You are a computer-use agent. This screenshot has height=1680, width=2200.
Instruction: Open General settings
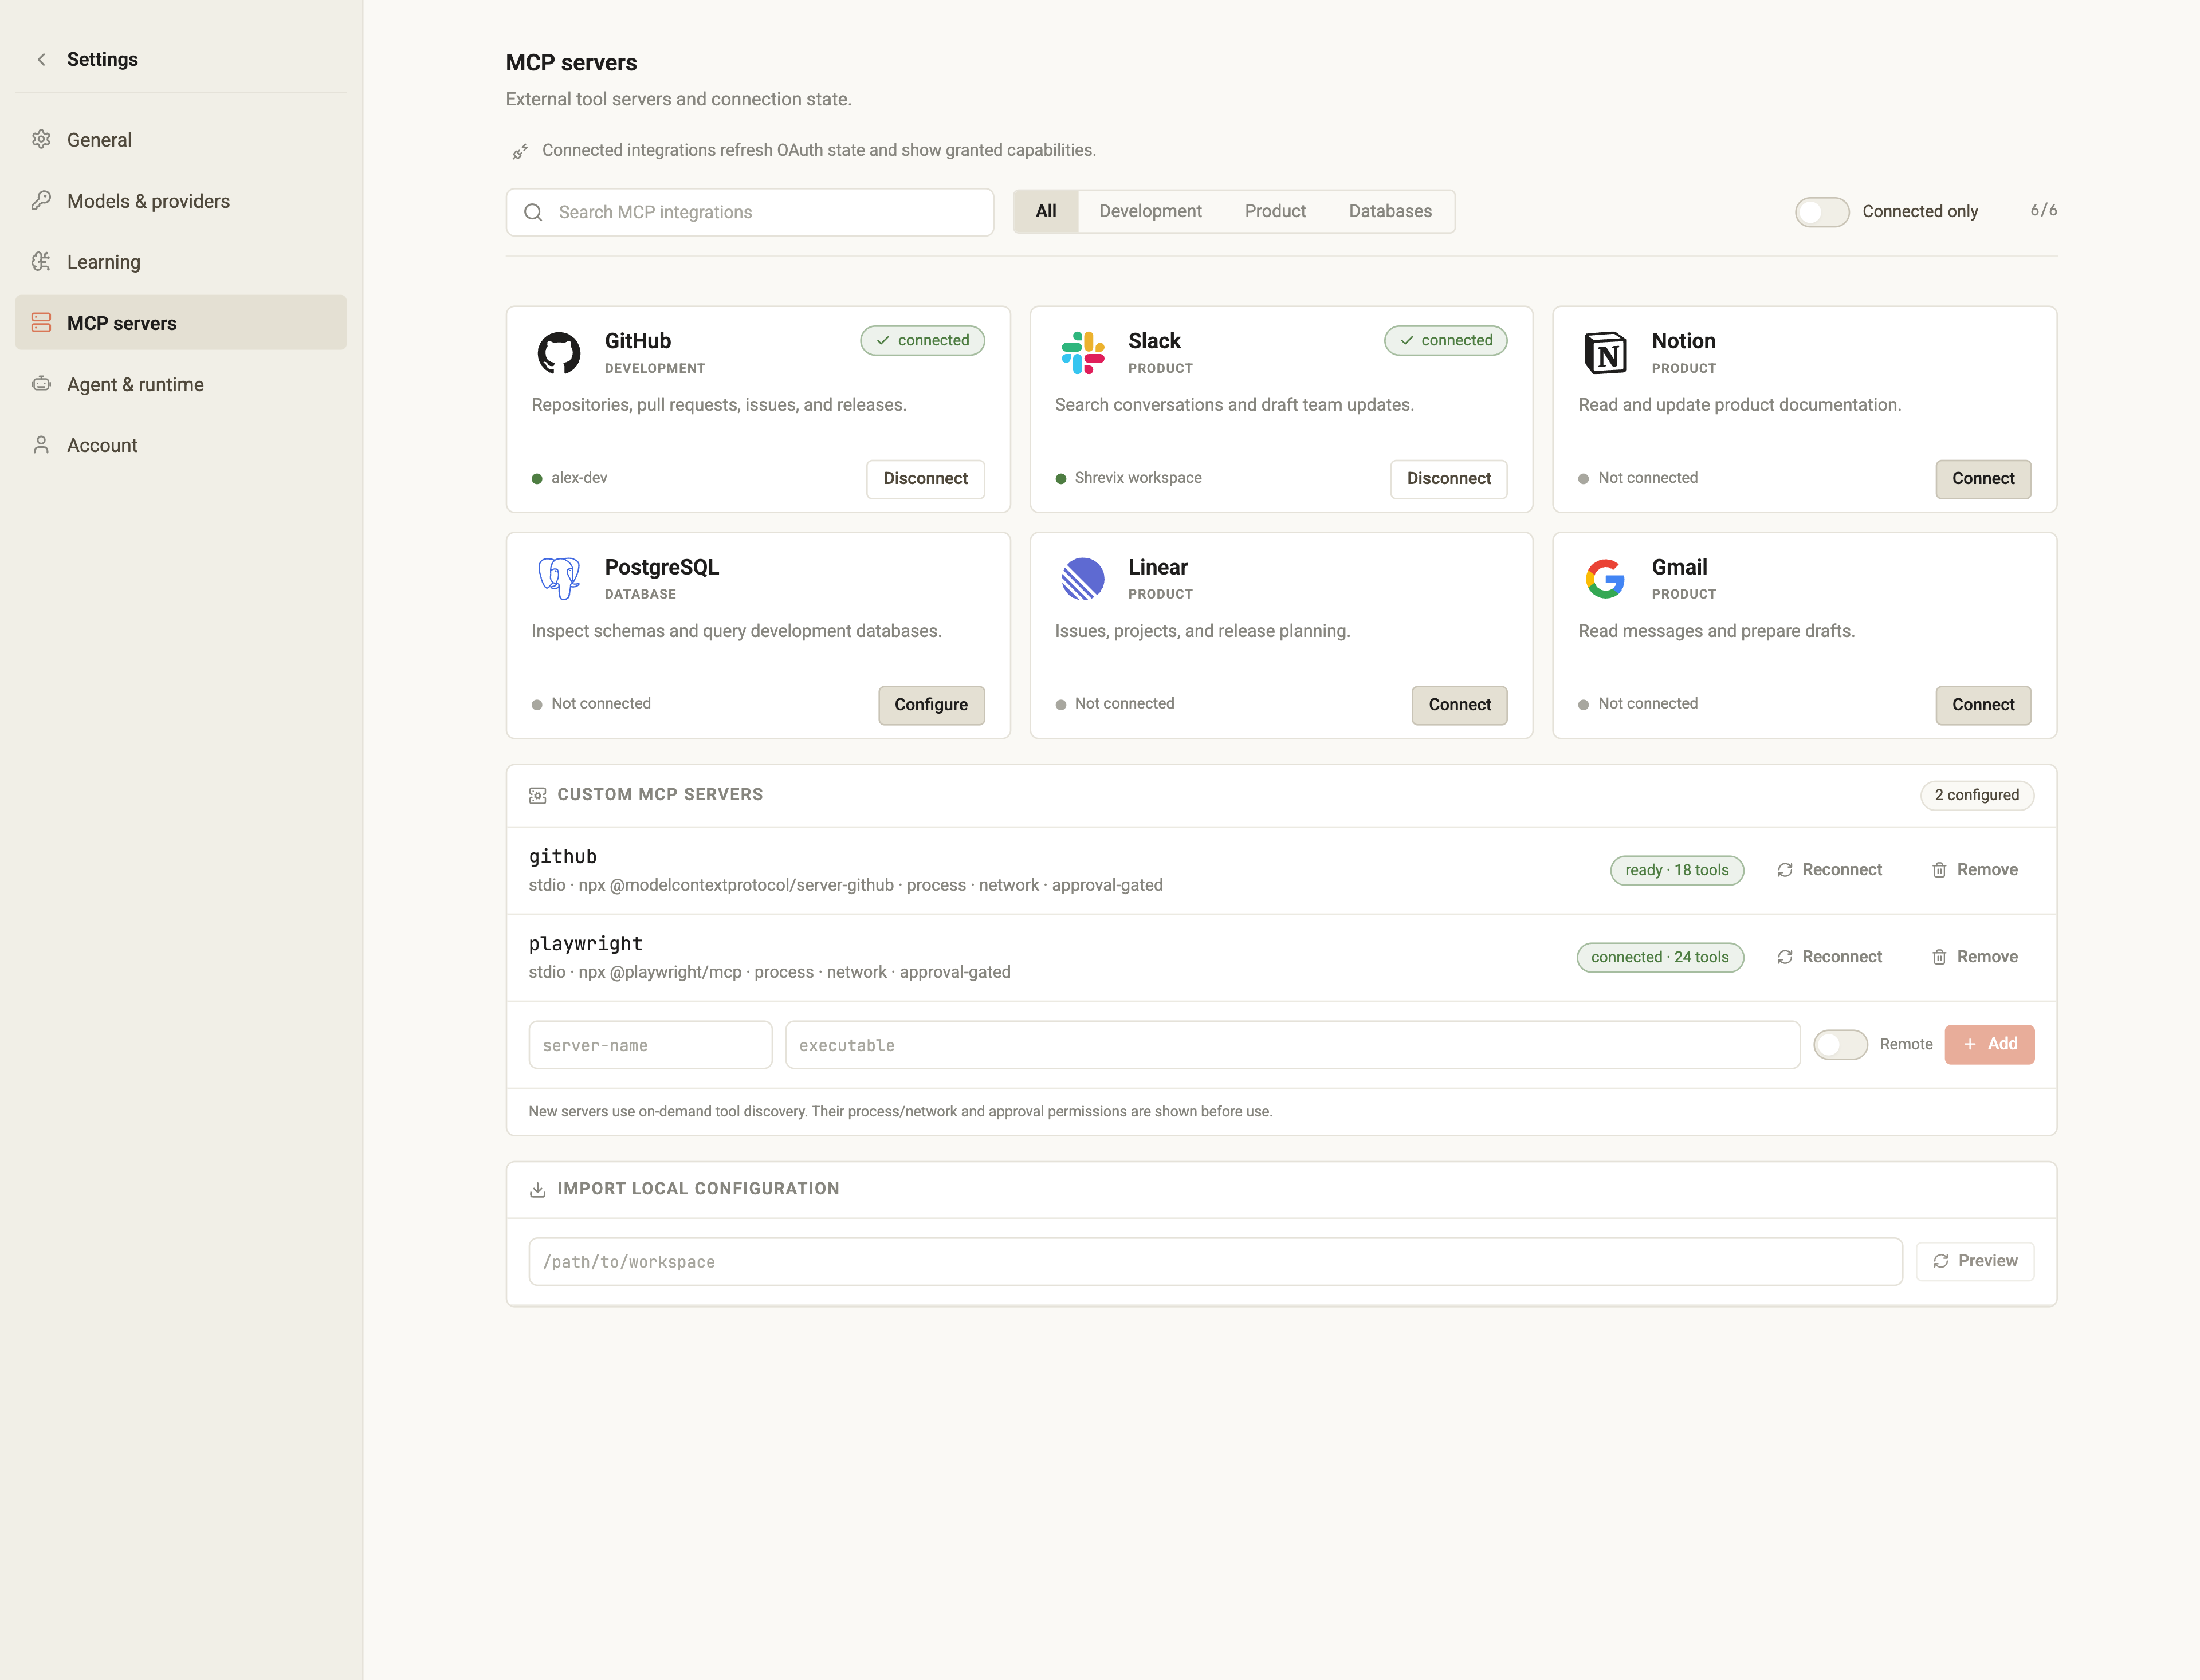tap(181, 140)
